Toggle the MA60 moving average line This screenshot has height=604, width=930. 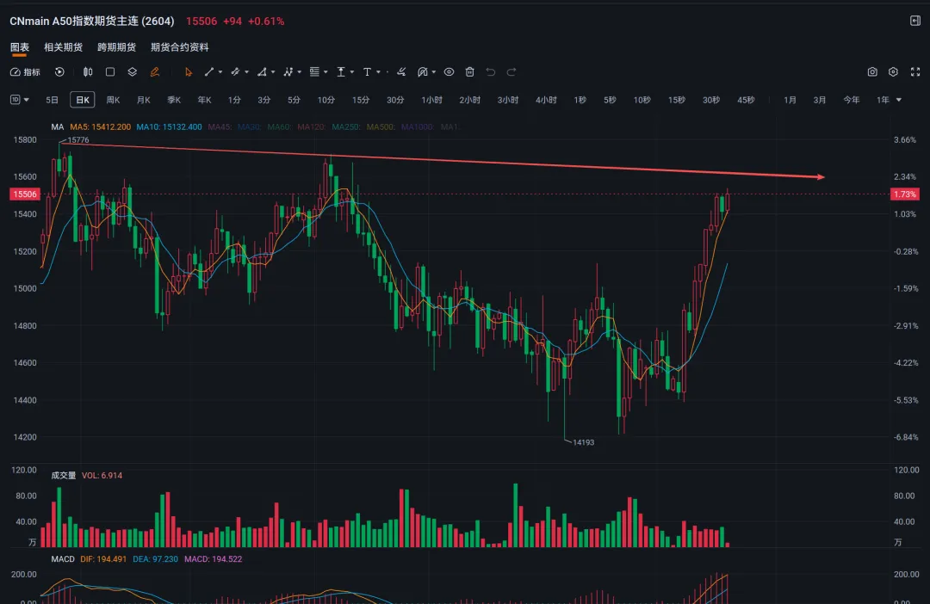click(x=279, y=126)
